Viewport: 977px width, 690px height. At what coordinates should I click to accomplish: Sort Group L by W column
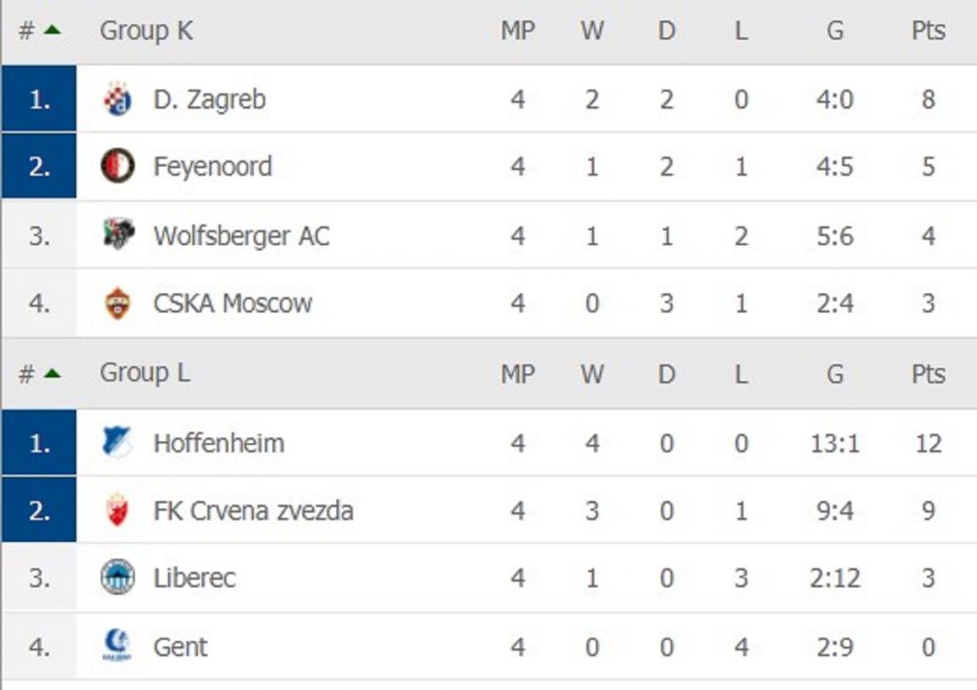pos(592,373)
